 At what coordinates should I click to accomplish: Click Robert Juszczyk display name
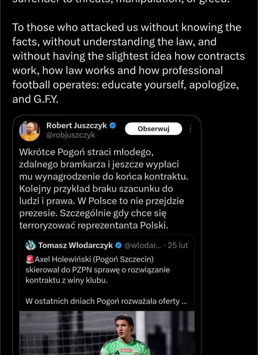[x=76, y=126]
